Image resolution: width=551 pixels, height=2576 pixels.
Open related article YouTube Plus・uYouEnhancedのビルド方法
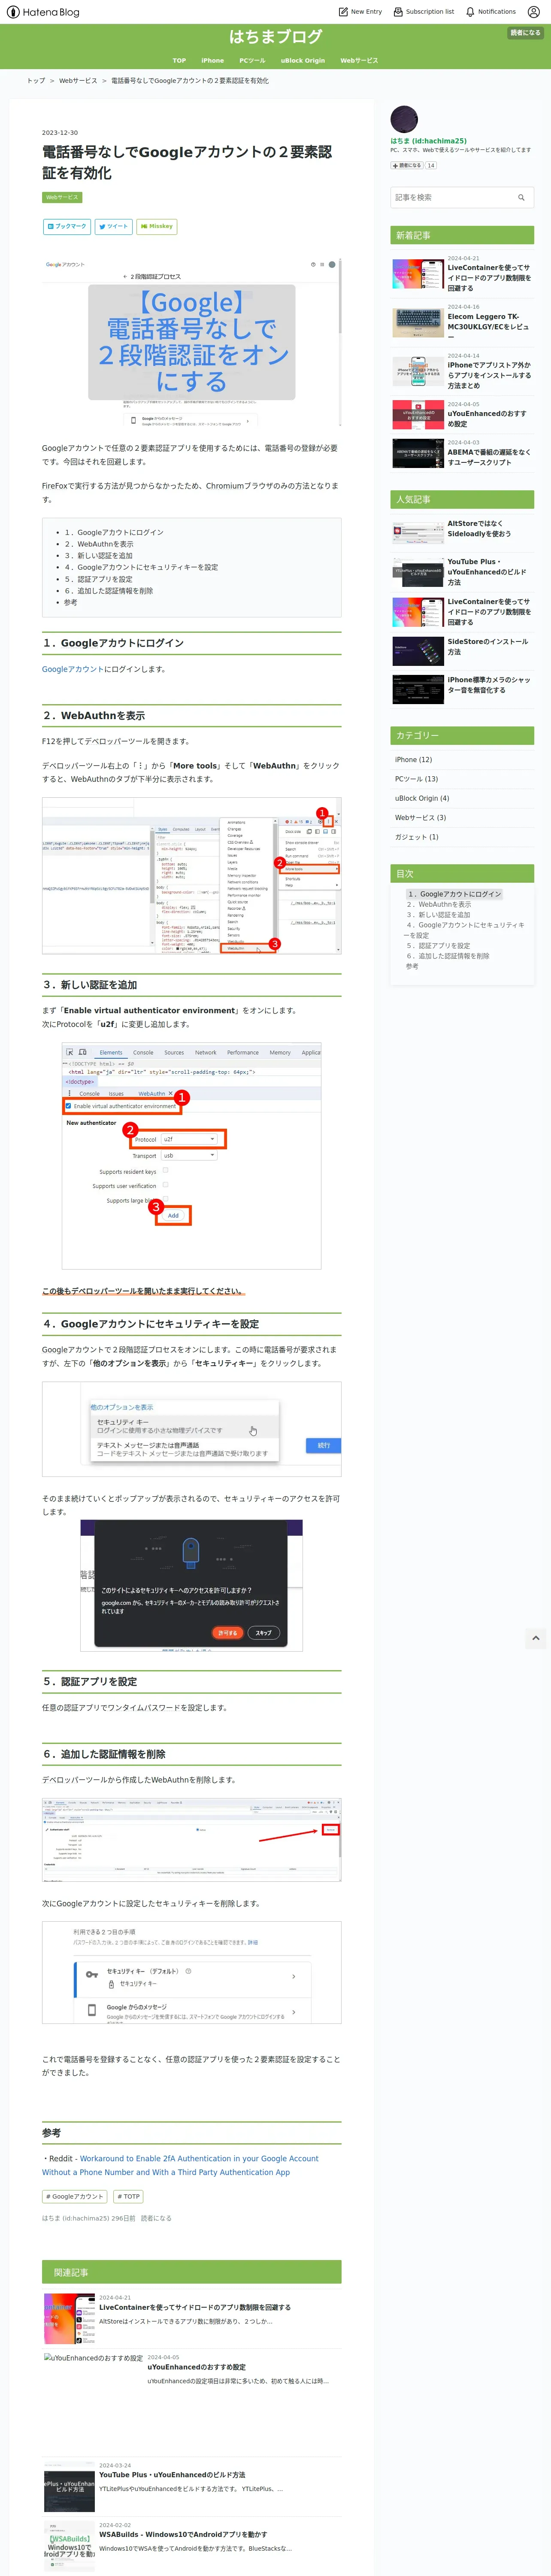172,2475
